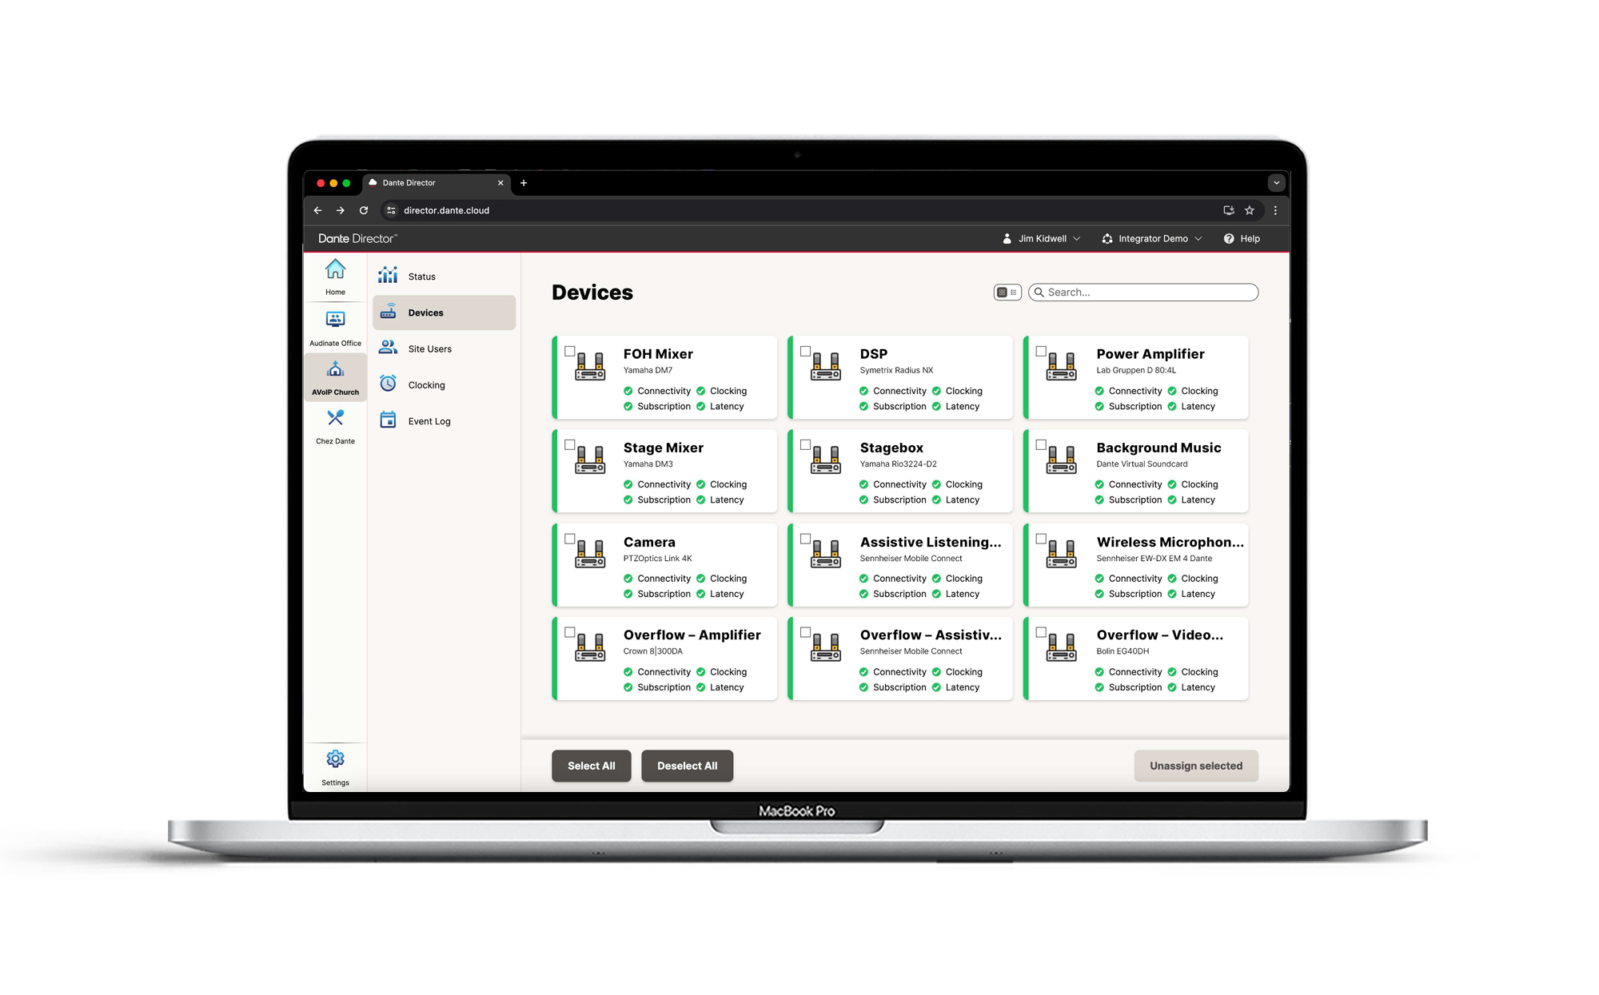1599x995 pixels.
Task: Check the Stagebox checkbox
Action: pyautogui.click(x=806, y=444)
